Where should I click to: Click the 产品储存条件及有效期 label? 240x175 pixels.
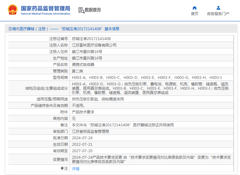pyautogui.click(x=49, y=106)
